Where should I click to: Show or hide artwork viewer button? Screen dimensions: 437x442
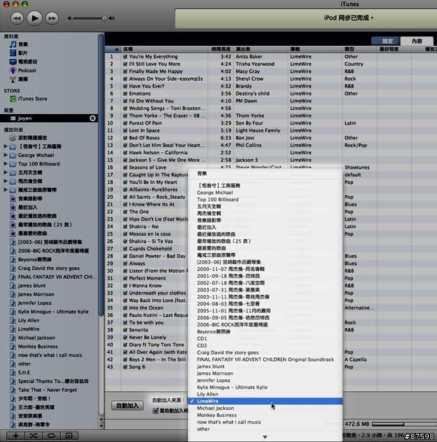[x=68, y=436]
